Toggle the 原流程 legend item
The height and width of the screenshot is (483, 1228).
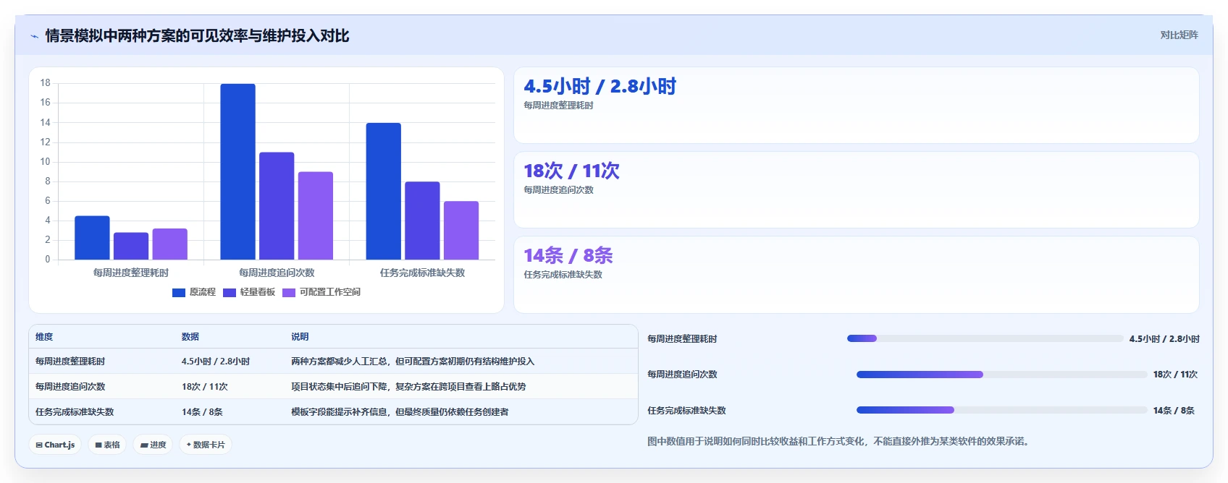coord(194,292)
